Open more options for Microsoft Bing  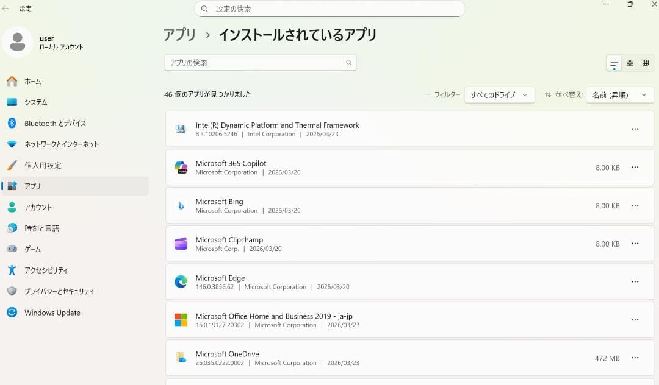[635, 205]
